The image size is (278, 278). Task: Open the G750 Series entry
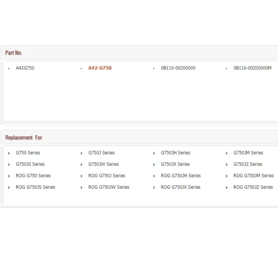click(x=28, y=153)
